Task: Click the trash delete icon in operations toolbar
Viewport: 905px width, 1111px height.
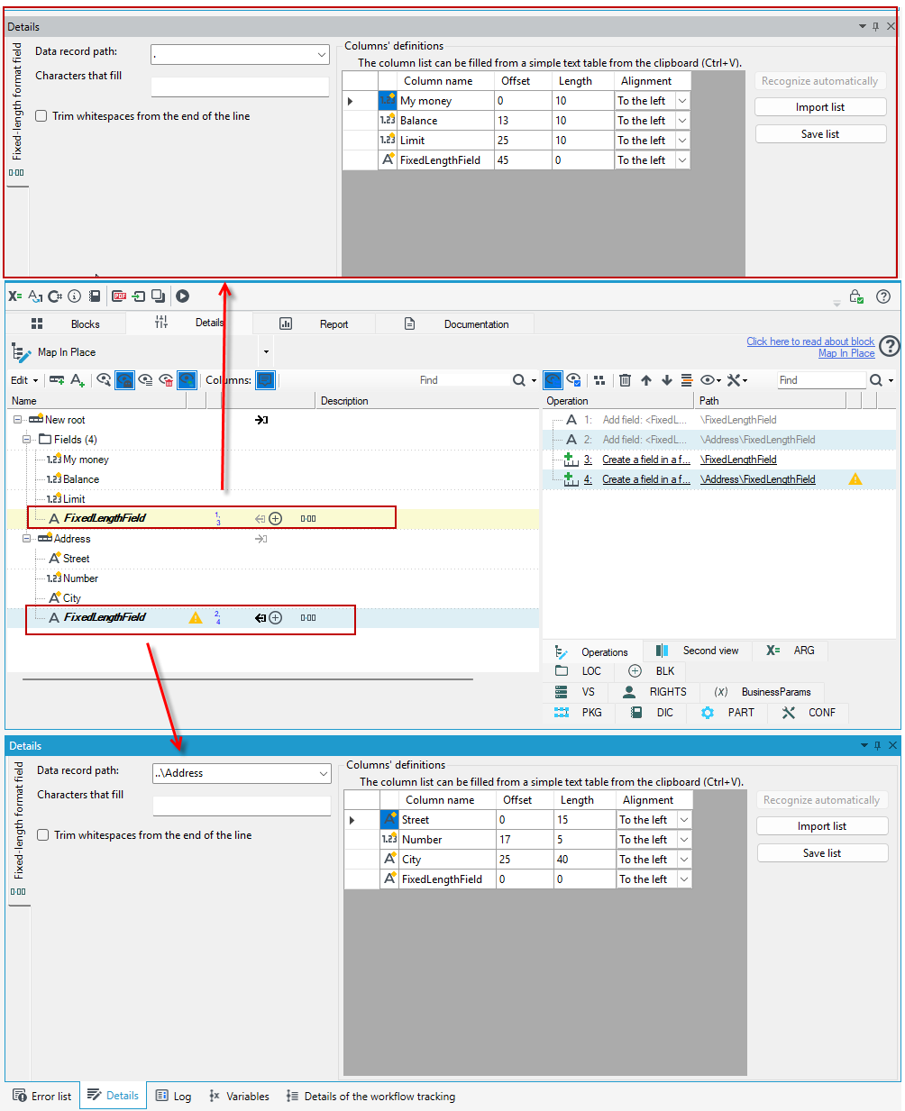Action: tap(625, 380)
